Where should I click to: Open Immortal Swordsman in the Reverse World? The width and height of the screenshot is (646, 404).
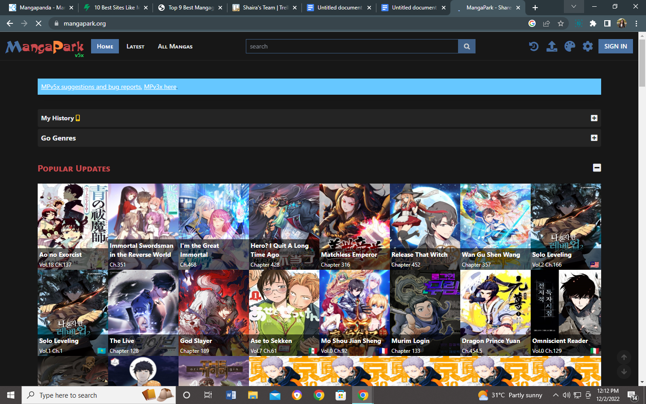click(x=143, y=227)
